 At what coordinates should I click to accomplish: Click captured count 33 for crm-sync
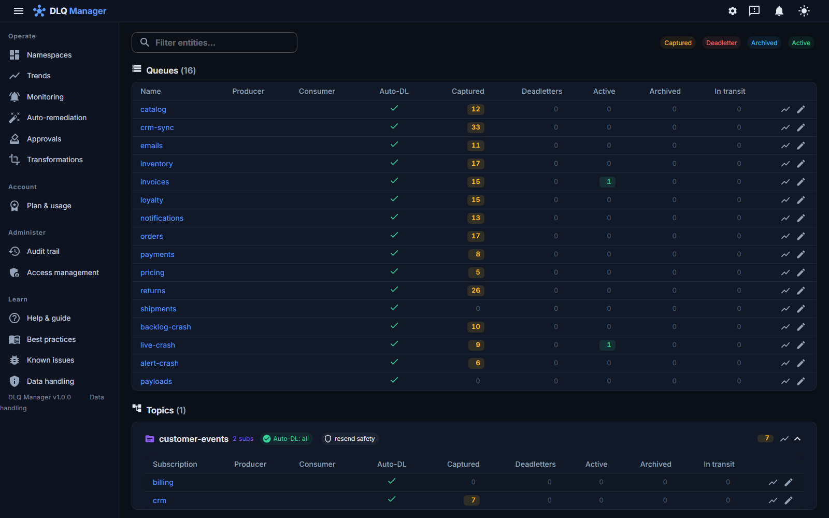(x=476, y=127)
